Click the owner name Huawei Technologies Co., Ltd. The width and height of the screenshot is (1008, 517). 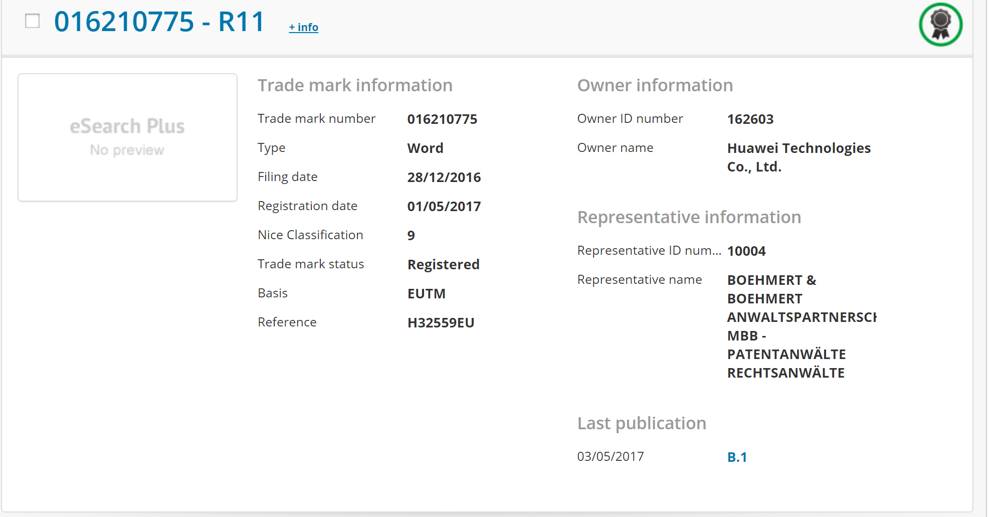tap(798, 157)
